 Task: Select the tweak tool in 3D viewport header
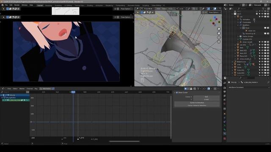(x=138, y=12)
